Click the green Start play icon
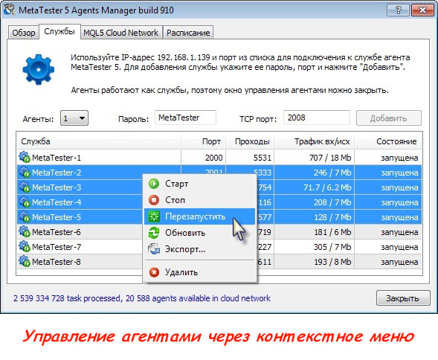The width and height of the screenshot is (438, 360). point(154,184)
